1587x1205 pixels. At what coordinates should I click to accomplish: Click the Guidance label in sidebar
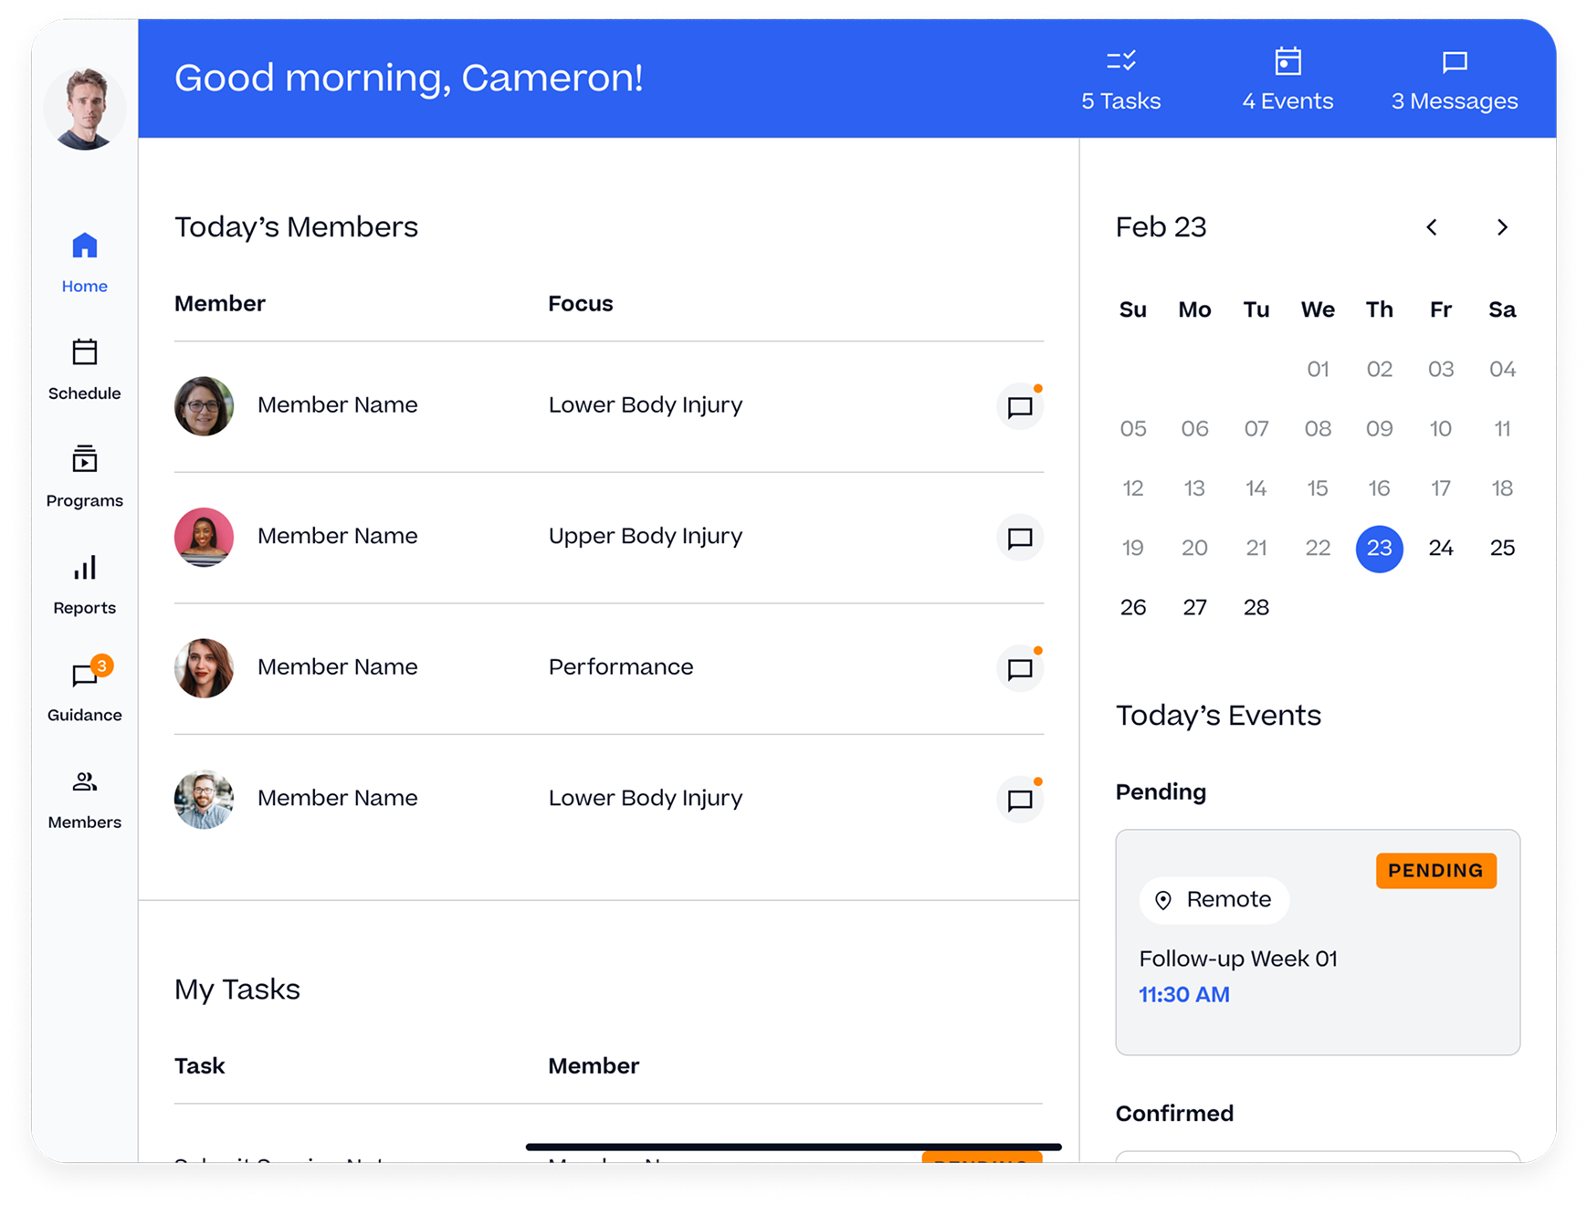click(x=84, y=716)
